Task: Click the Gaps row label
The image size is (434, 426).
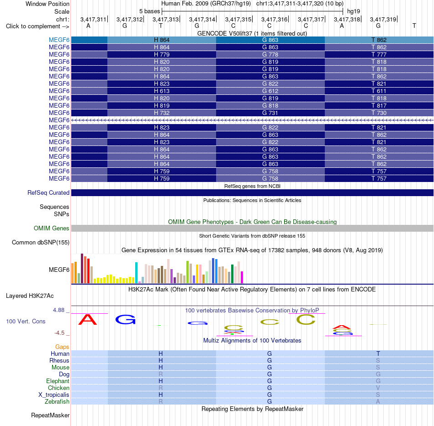Action: [62, 347]
